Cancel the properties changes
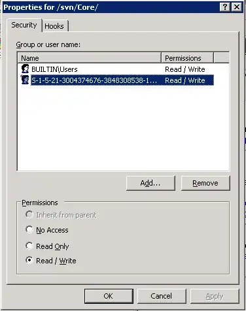Viewport: 246px width, 311px height. coord(162,296)
